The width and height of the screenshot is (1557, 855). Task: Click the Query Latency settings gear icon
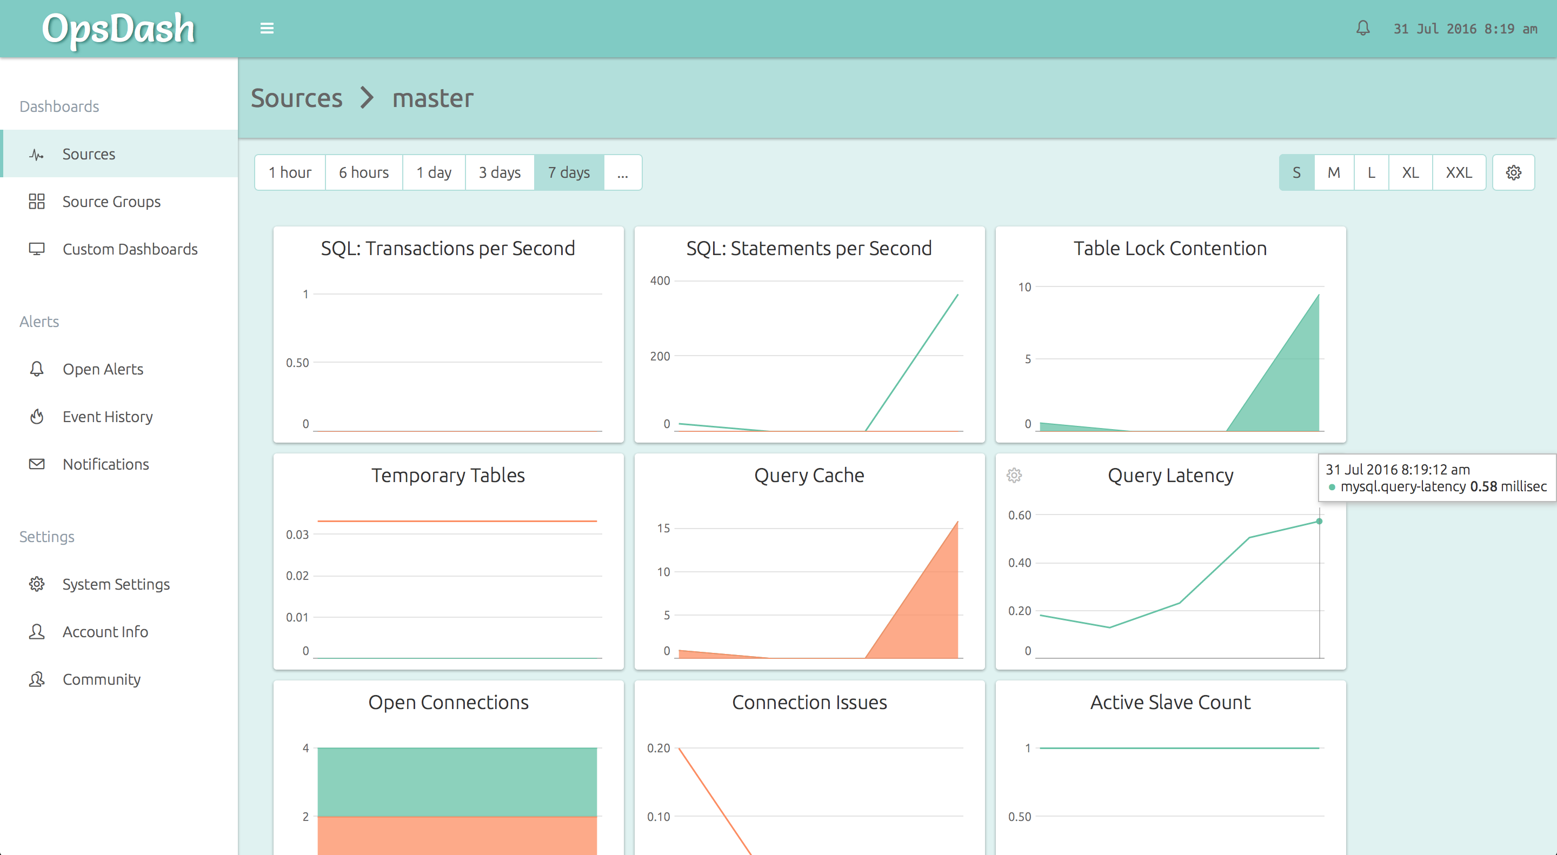tap(1015, 475)
